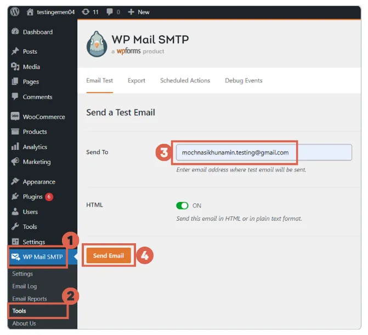Screen dimensions: 368x335
Task: Click the Products archive icon
Action: pos(15,131)
